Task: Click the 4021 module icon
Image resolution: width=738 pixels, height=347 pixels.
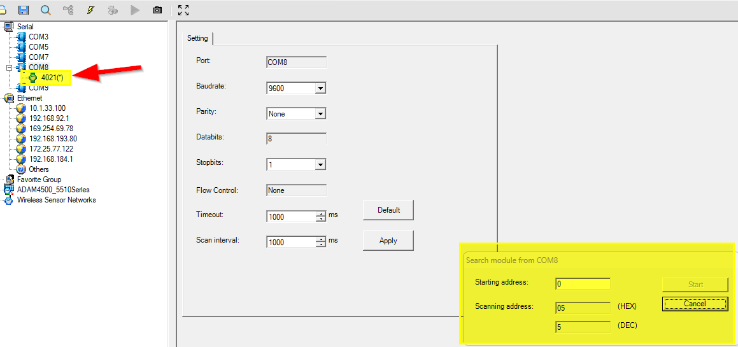Action: [33, 77]
